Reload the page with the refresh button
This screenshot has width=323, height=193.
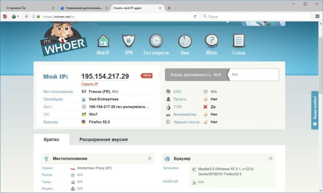[195, 17]
